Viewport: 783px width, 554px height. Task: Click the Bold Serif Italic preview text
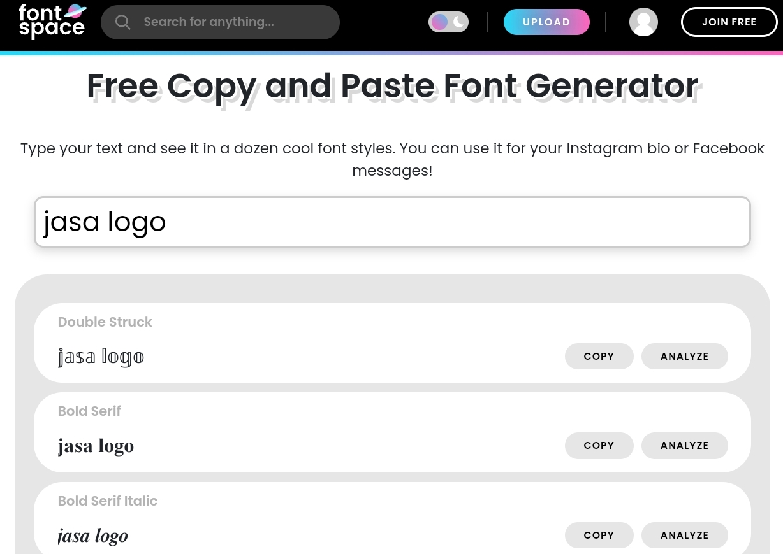pyautogui.click(x=92, y=535)
